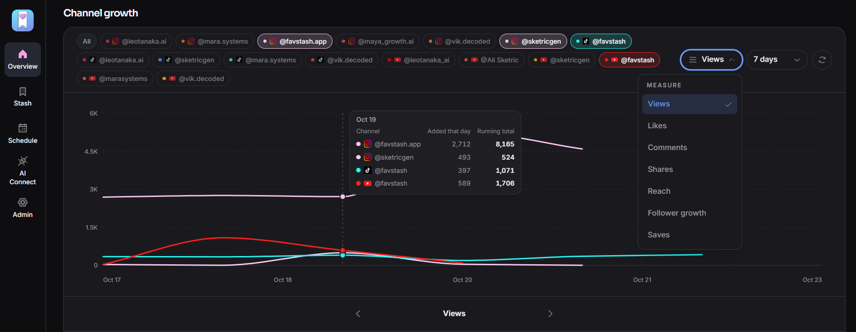
Task: Deselect Instagram @sketricgen channel chip
Action: [x=533, y=41]
